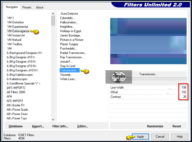Viewport: 192px width, 142px height.
Task: Choose the Heightline... filter
Action: [67, 27]
